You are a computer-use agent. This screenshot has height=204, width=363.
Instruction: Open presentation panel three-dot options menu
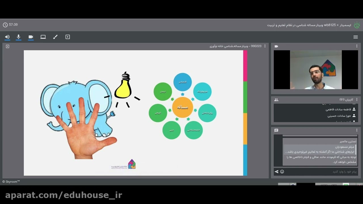[265, 46]
